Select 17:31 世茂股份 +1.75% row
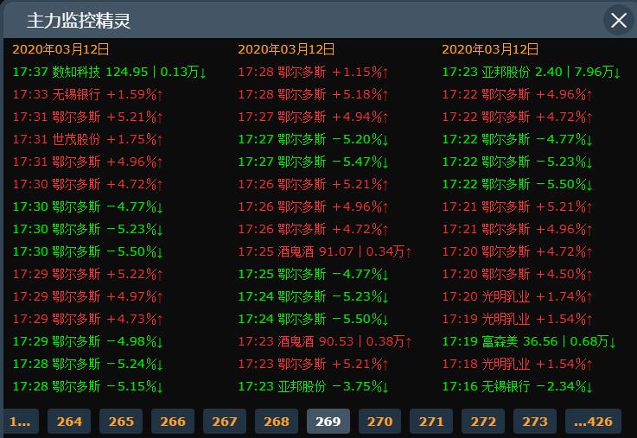 (x=88, y=139)
